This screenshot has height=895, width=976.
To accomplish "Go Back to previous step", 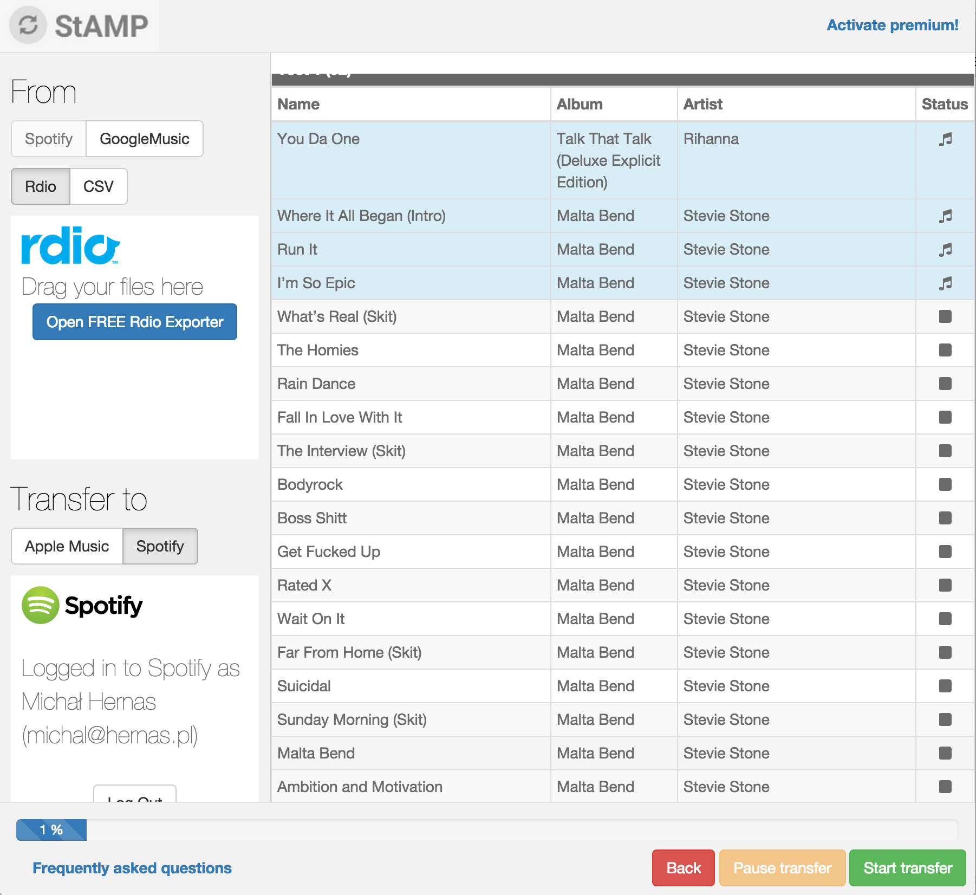I will pyautogui.click(x=684, y=868).
